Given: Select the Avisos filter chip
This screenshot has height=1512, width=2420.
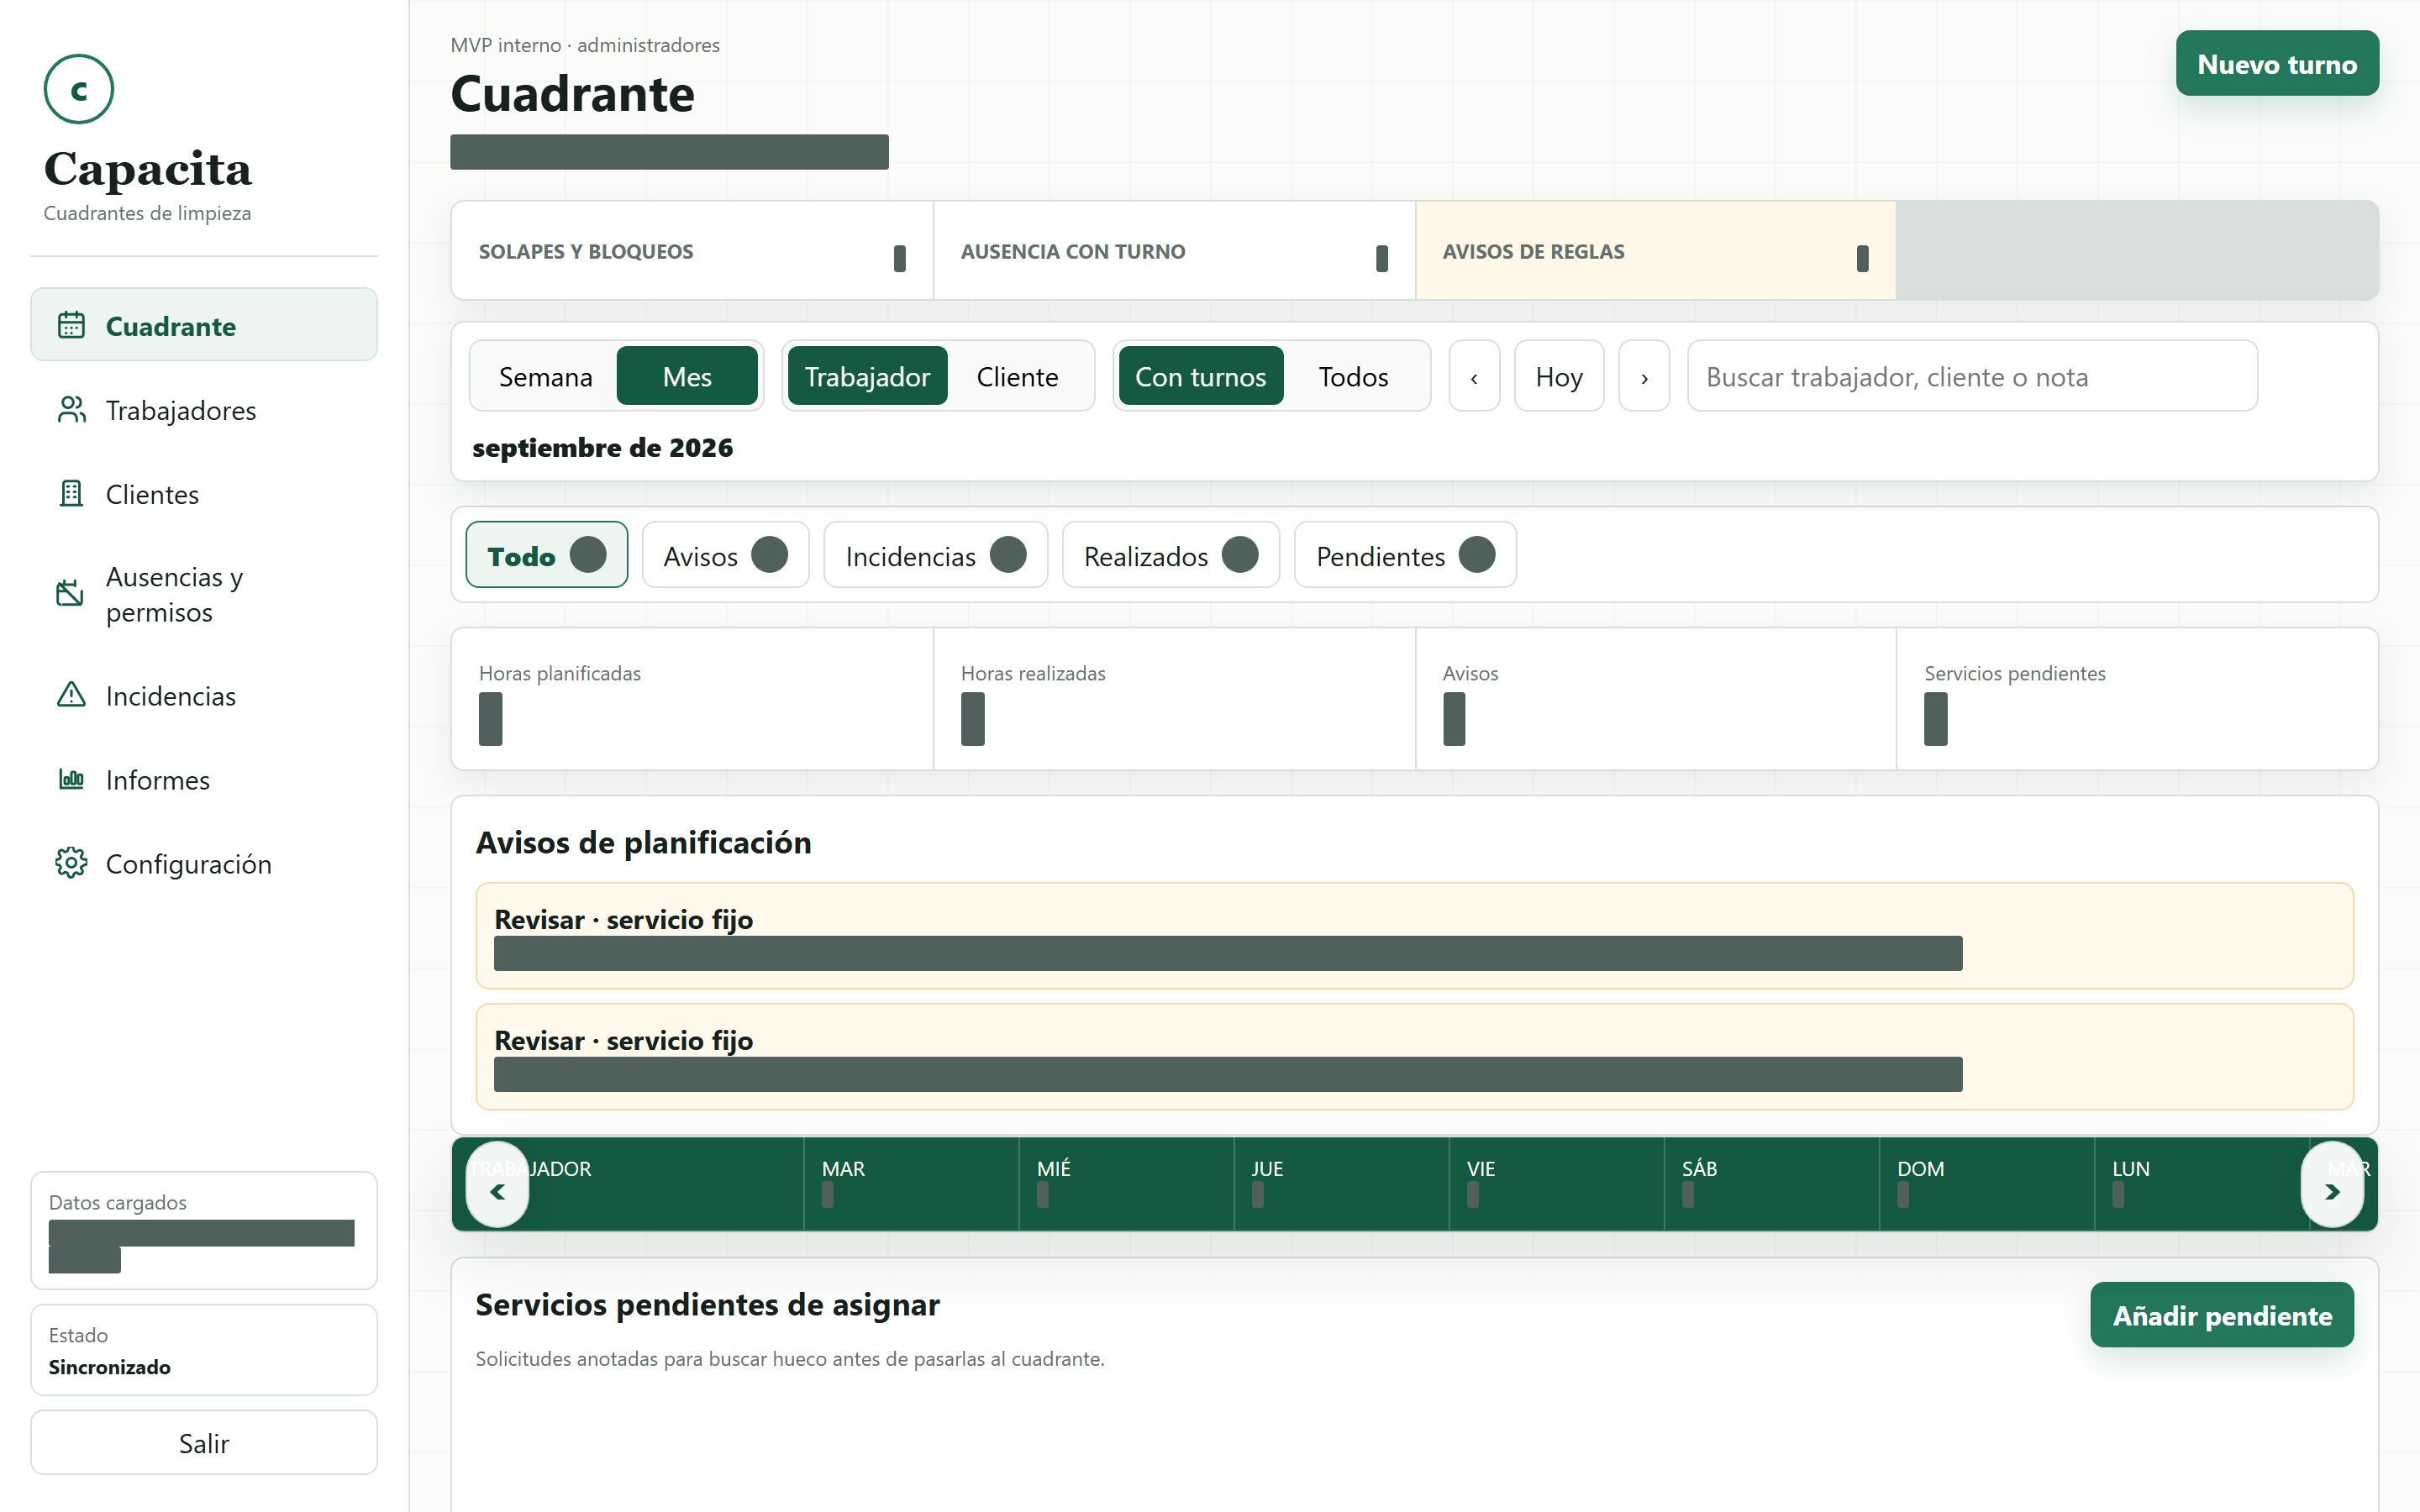Looking at the screenshot, I should (725, 555).
